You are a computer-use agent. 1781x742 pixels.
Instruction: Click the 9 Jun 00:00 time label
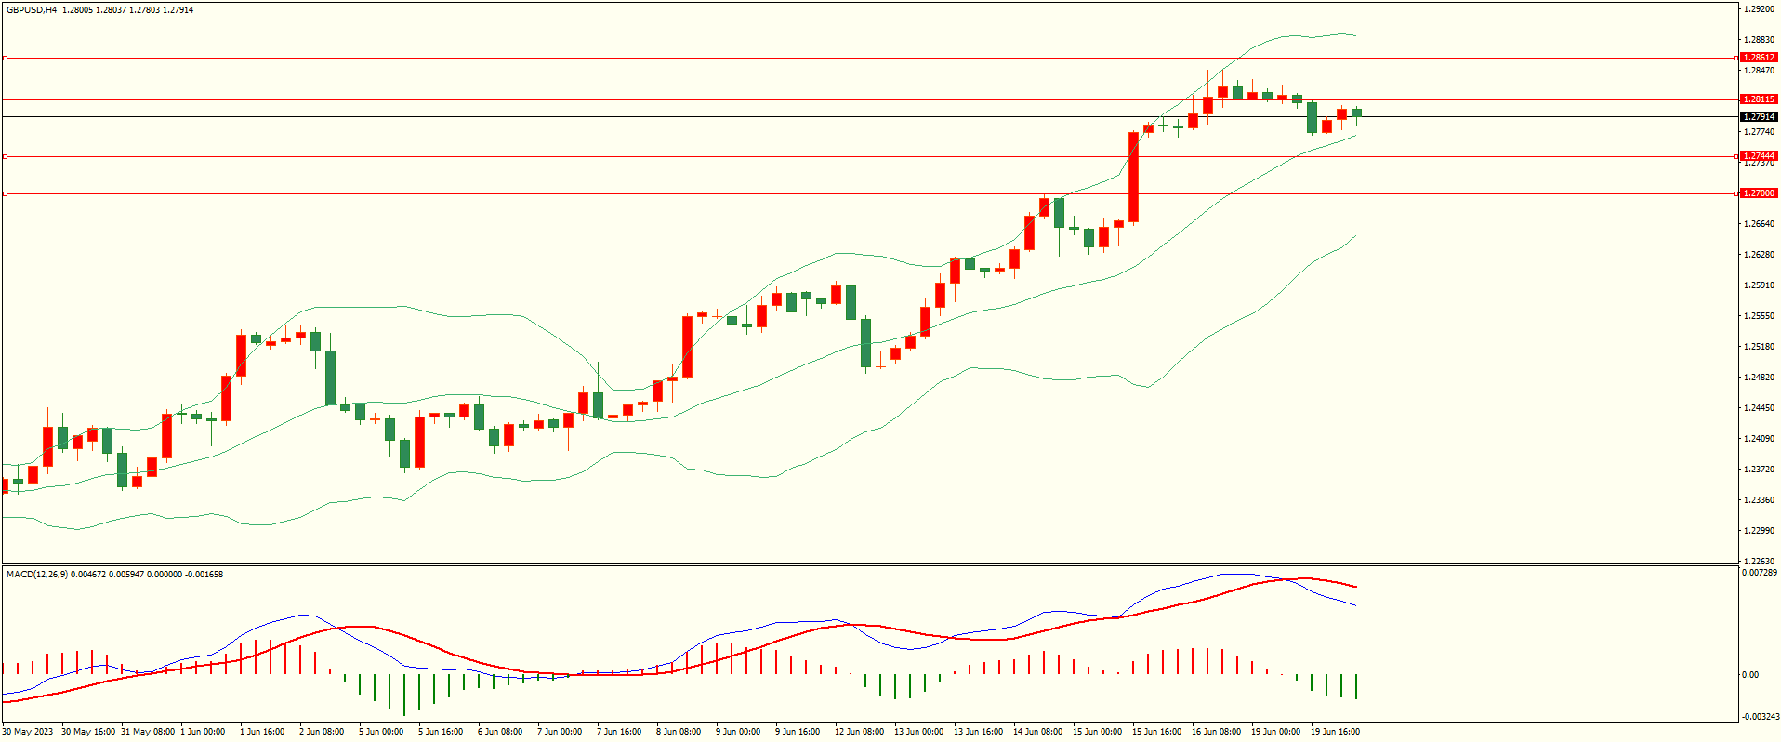tap(738, 732)
